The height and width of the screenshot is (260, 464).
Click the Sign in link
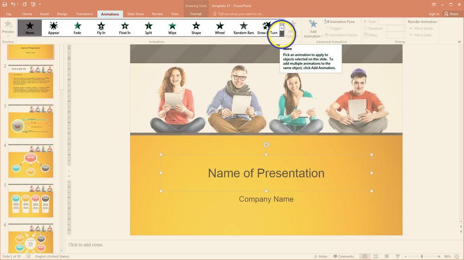click(434, 14)
